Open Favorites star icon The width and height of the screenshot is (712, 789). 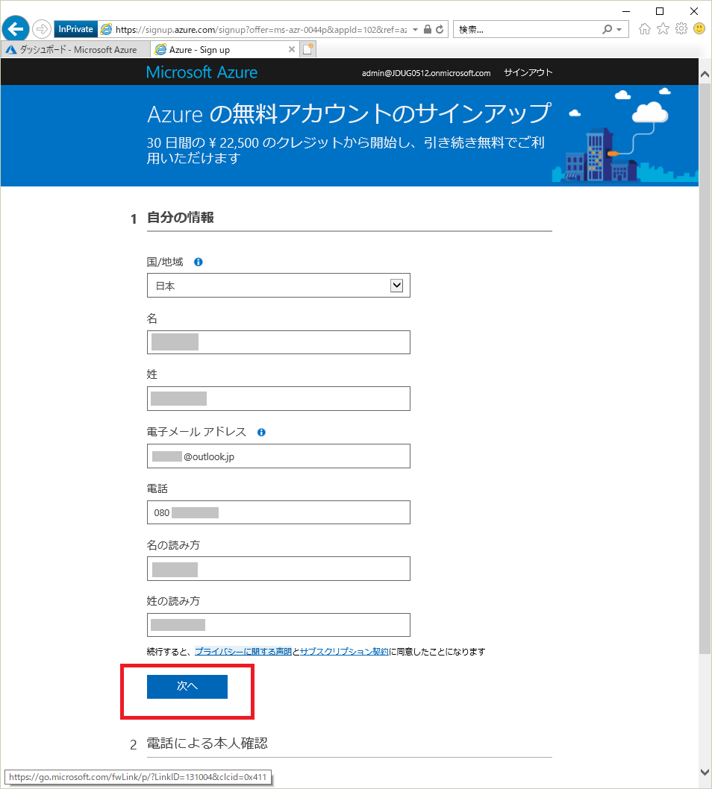tap(663, 28)
